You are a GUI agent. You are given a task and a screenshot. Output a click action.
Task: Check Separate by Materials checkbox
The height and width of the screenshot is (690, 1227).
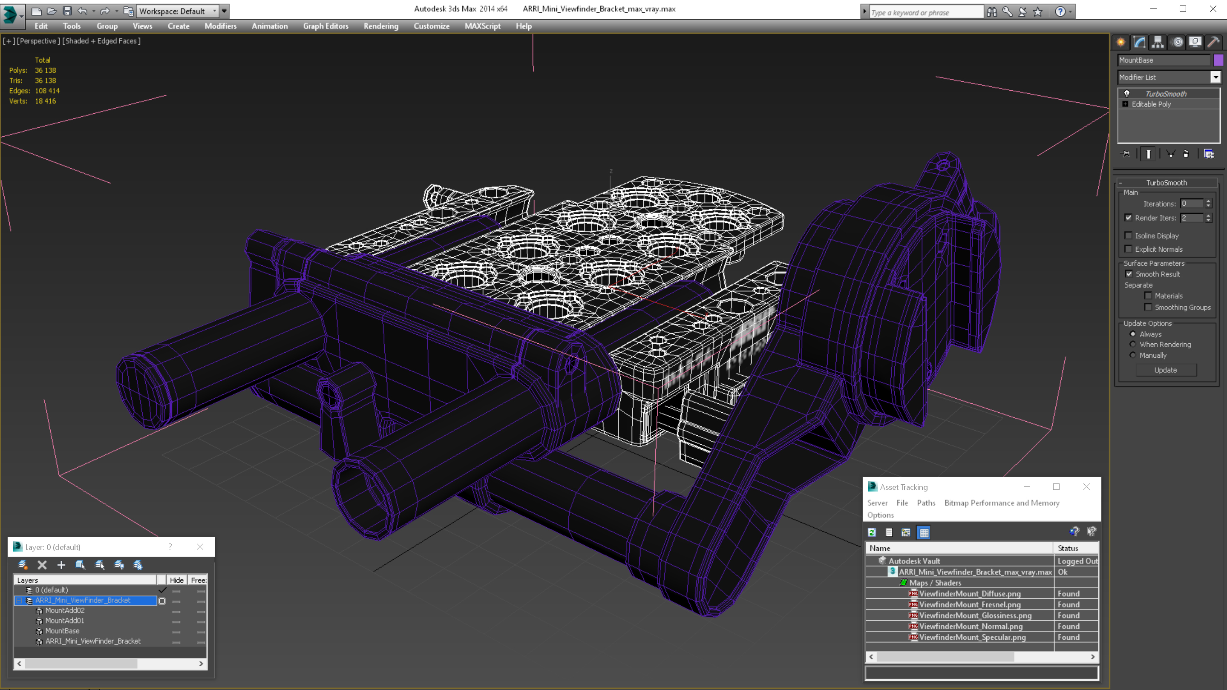pyautogui.click(x=1149, y=296)
